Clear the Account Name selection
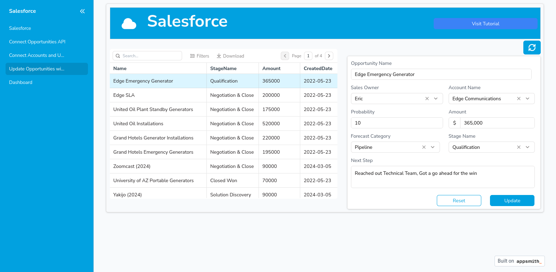 pos(518,99)
